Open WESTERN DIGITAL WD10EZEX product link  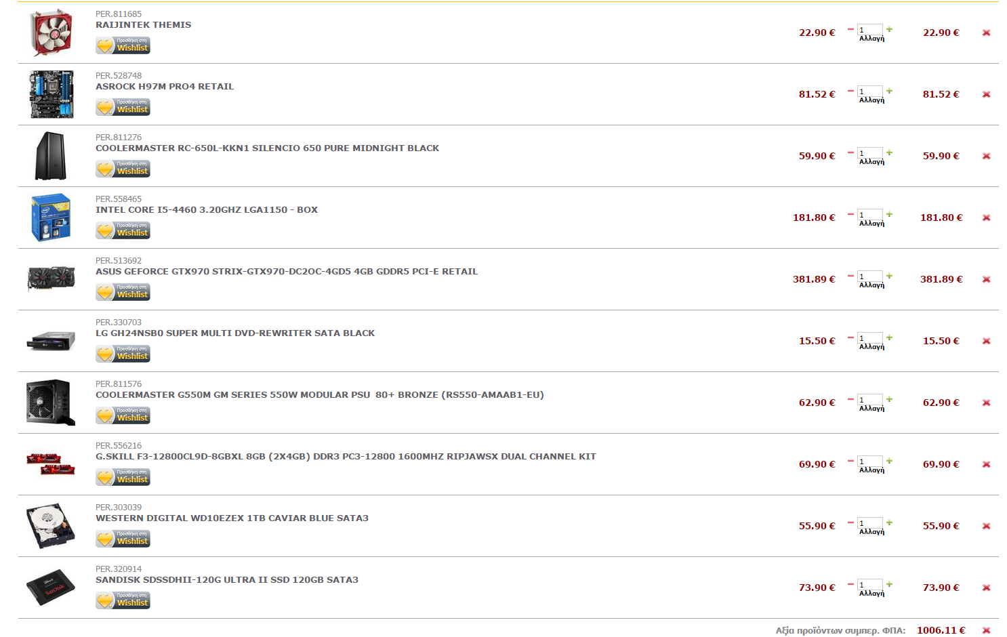pos(232,518)
